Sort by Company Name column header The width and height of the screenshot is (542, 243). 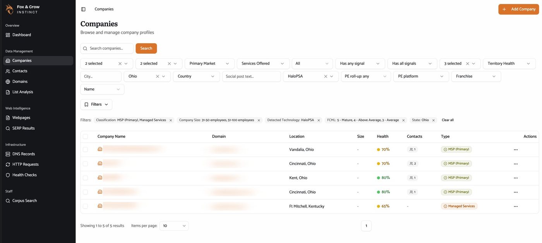point(111,137)
